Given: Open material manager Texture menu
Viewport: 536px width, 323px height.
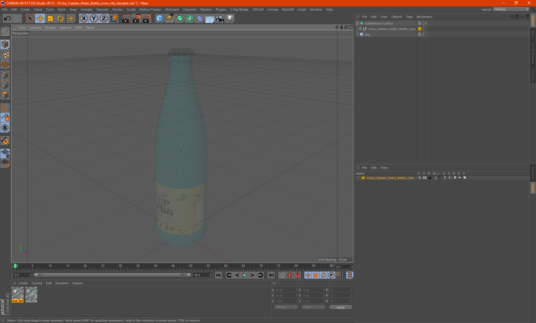Looking at the screenshot, I should (77, 283).
